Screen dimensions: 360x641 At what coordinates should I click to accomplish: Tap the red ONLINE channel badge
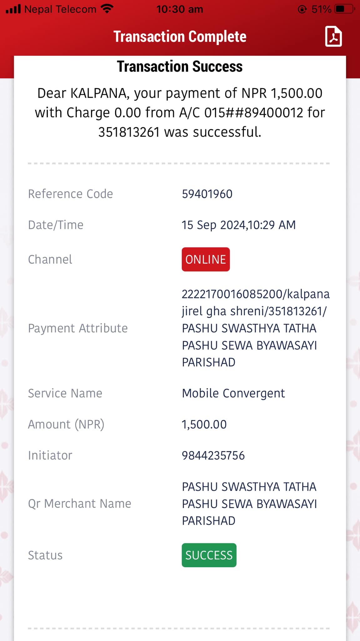pos(206,259)
